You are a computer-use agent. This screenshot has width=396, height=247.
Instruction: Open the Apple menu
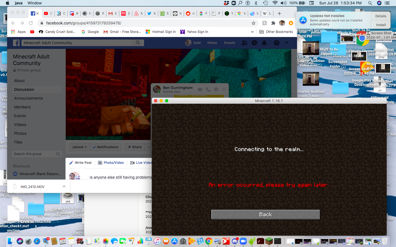coord(7,3)
